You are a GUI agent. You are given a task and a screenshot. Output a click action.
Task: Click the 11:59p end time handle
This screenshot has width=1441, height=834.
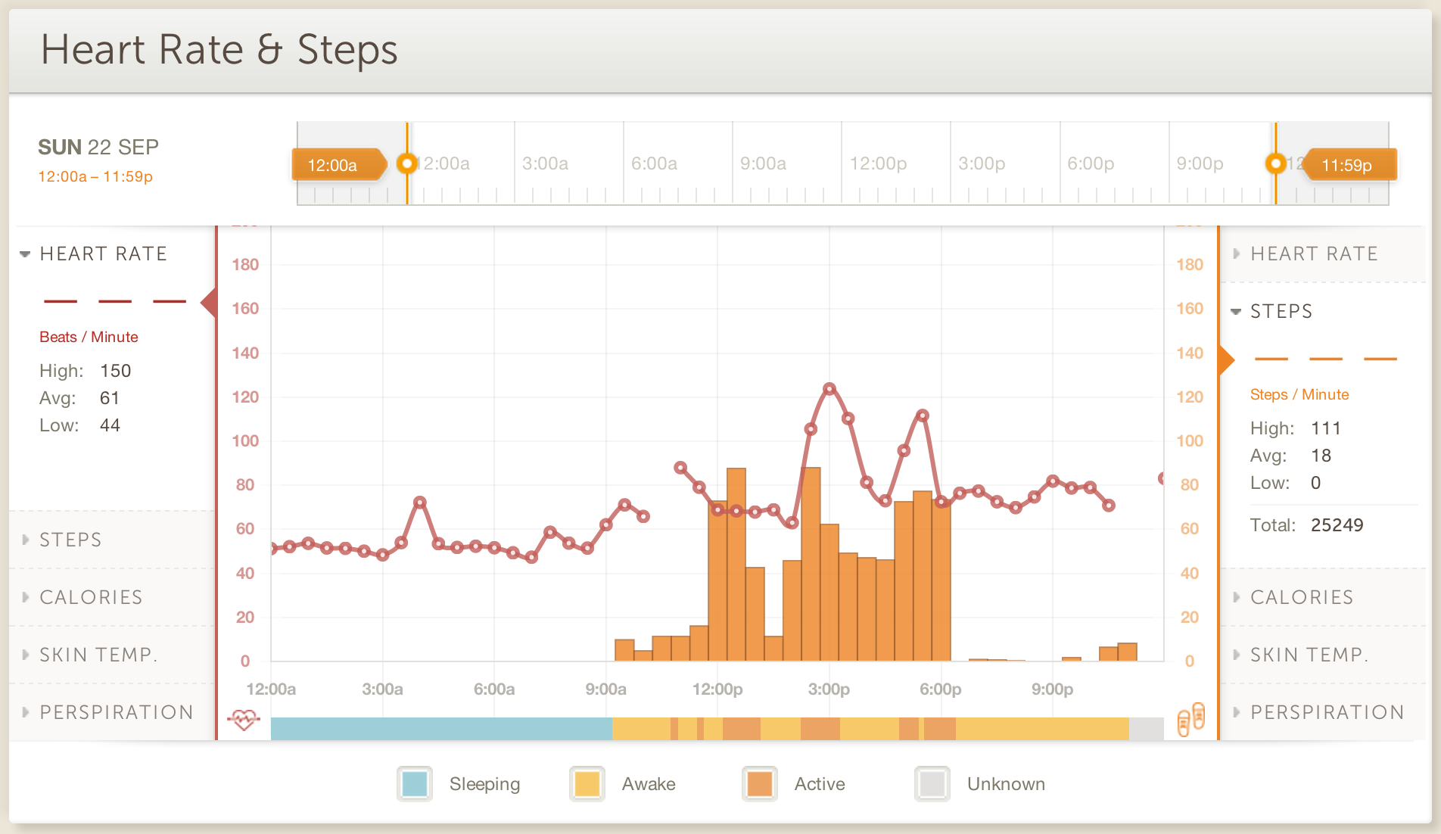1349,165
